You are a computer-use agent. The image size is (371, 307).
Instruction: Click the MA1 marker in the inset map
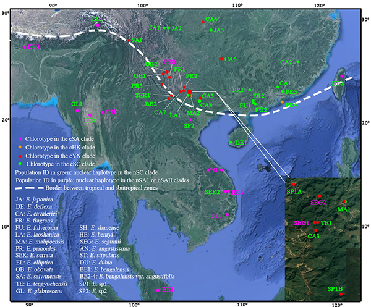(345, 202)
